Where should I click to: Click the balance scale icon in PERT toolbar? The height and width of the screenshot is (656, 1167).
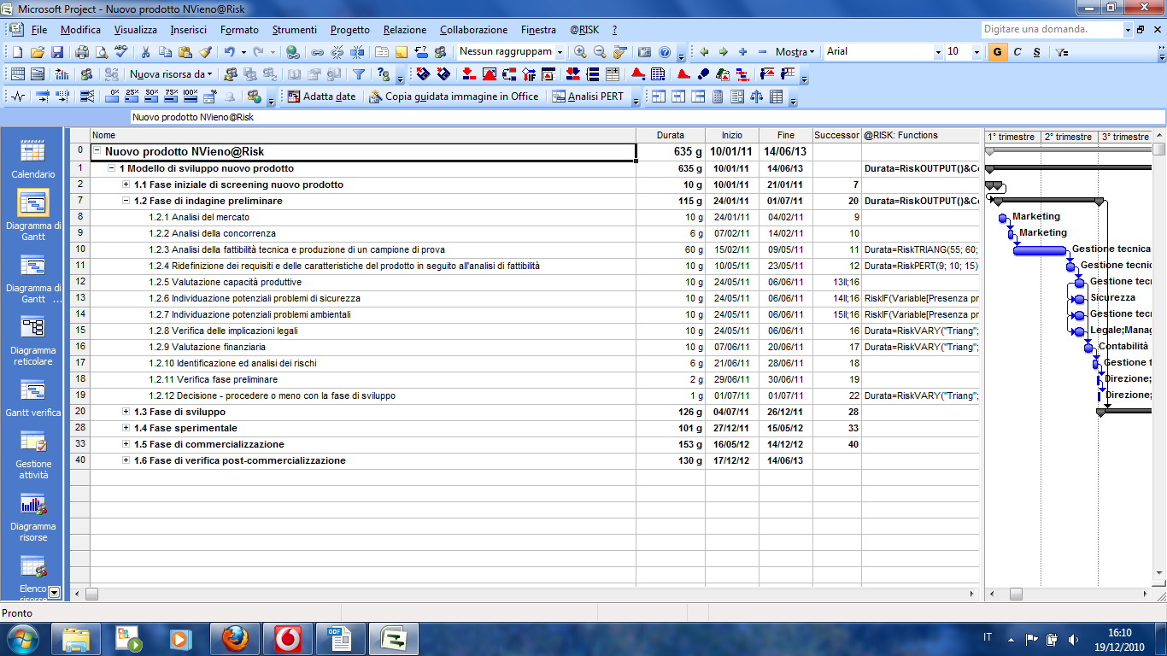coord(756,97)
